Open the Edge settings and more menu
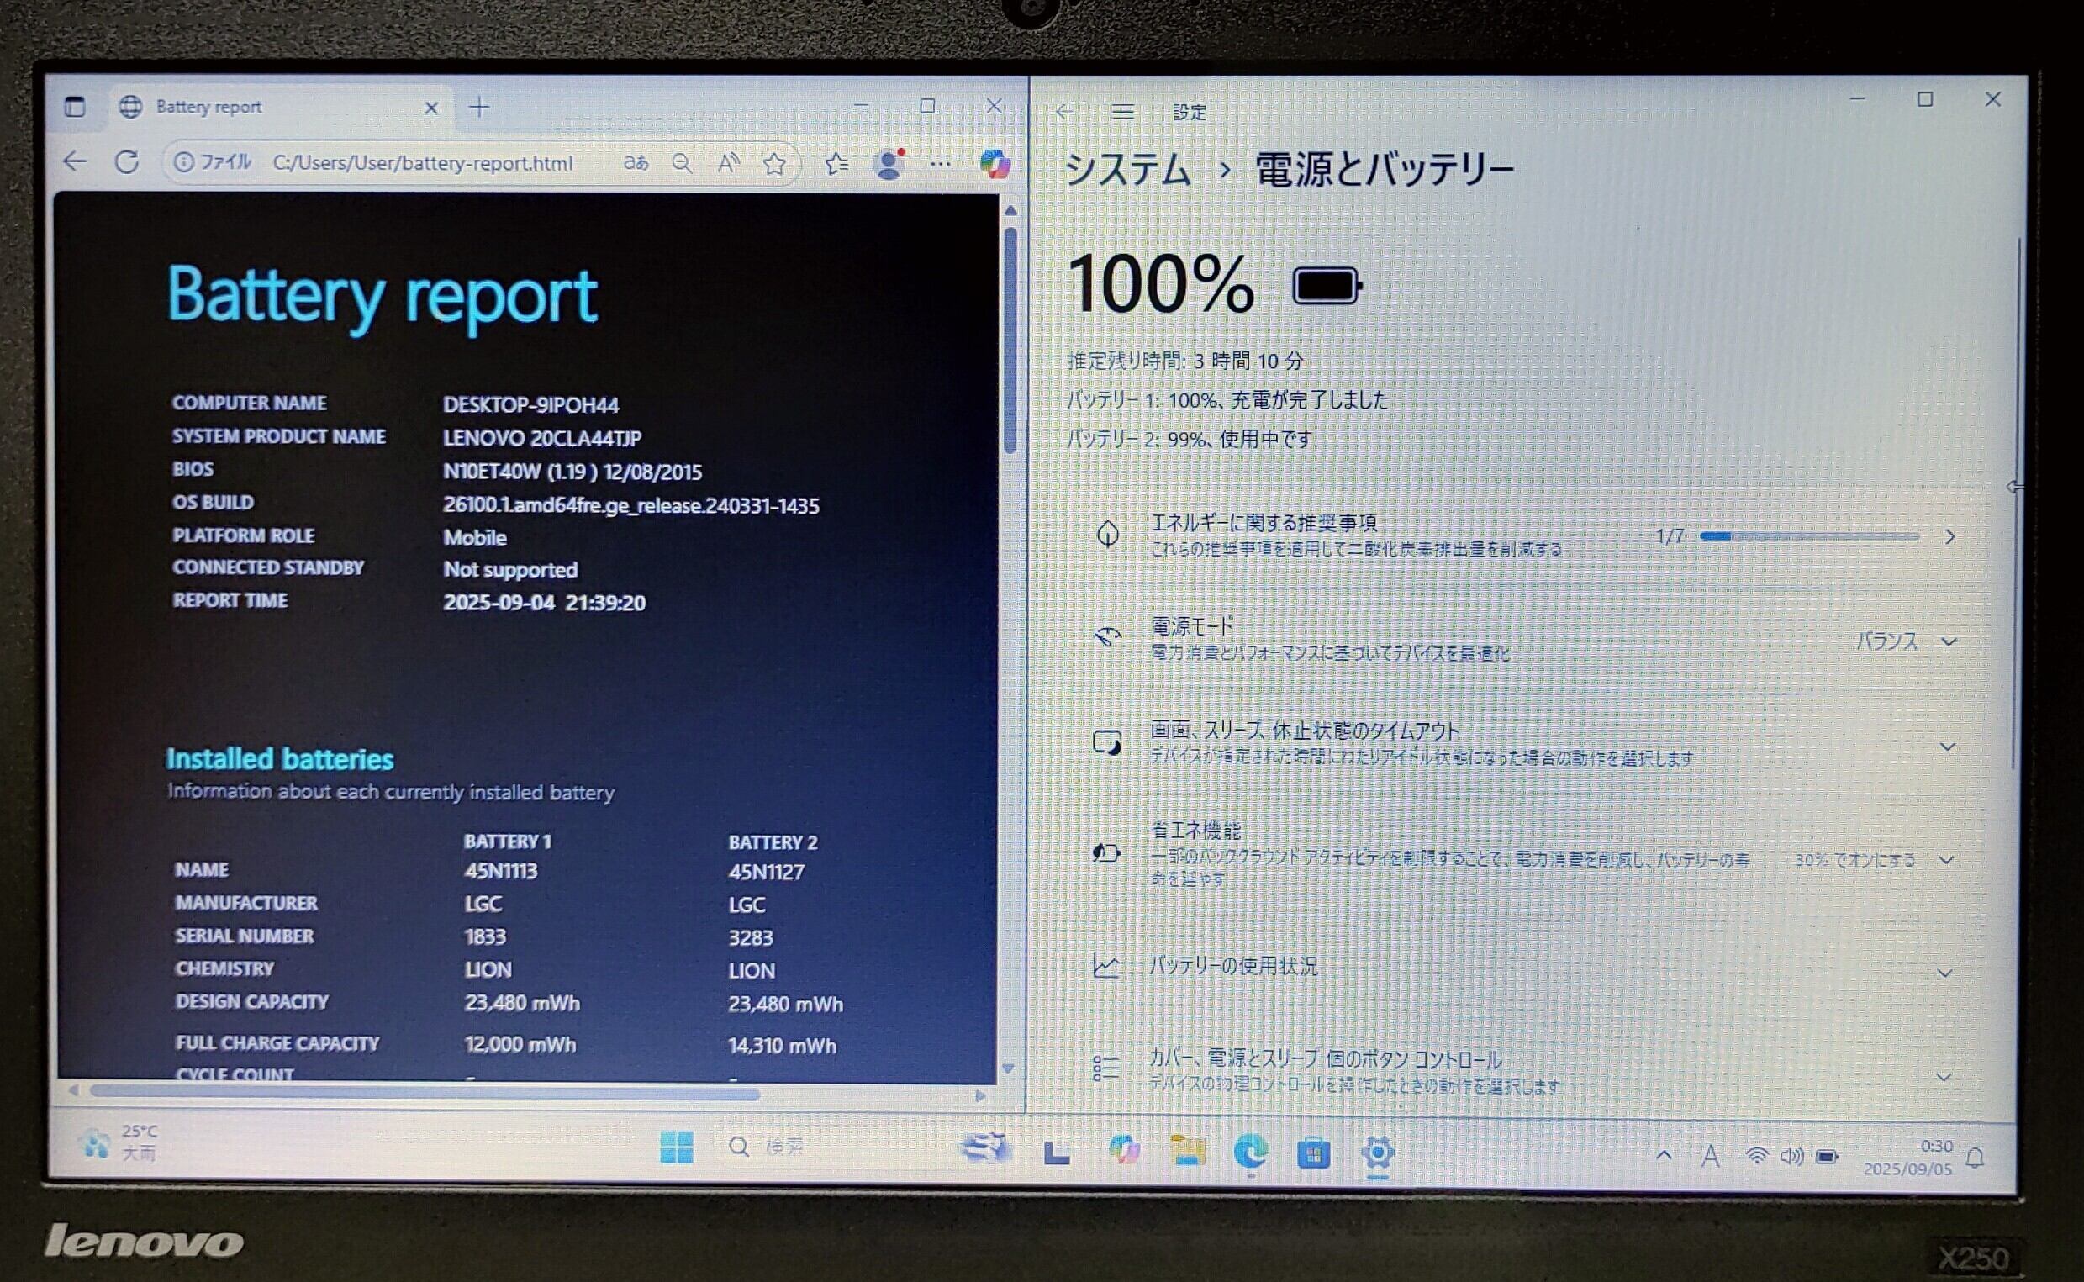Image resolution: width=2084 pixels, height=1282 pixels. [x=940, y=164]
